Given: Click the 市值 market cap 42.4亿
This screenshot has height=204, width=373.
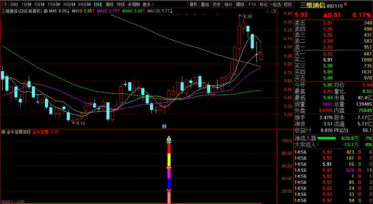Looking at the screenshot, I should 365,98.
